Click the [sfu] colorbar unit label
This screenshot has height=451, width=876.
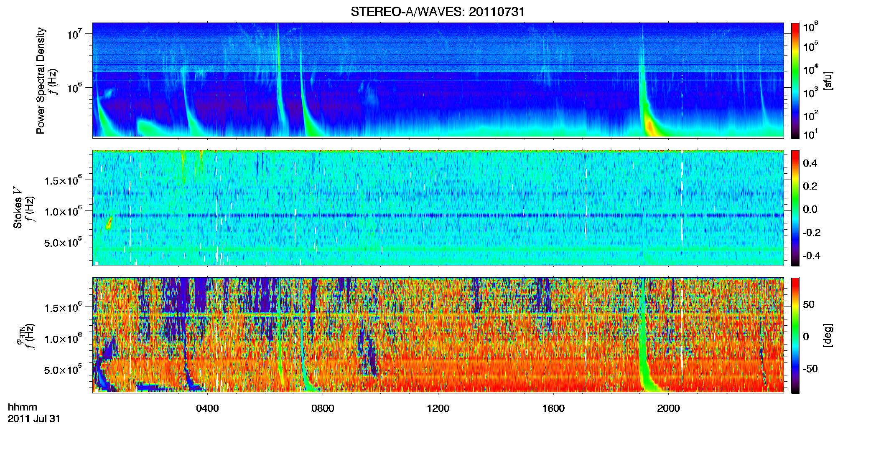tap(828, 81)
